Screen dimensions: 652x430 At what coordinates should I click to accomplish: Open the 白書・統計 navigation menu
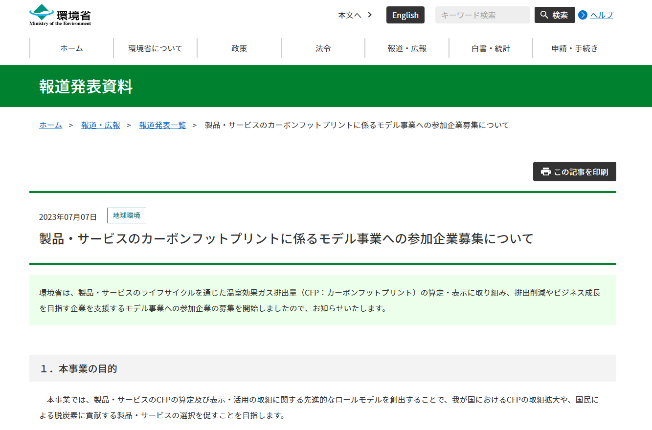(x=491, y=48)
